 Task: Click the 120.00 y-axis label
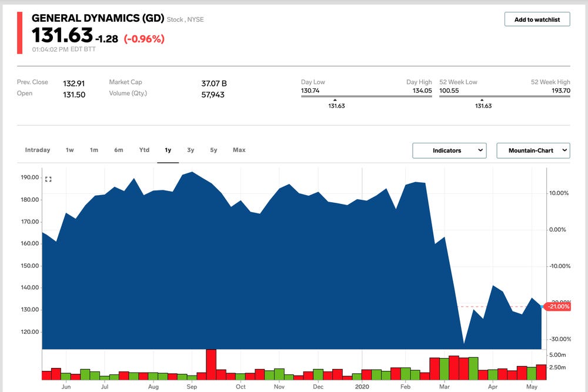point(29,331)
